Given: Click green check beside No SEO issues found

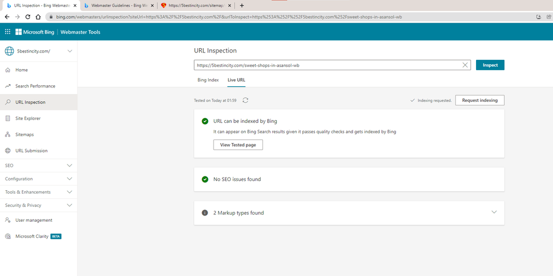Looking at the screenshot, I should tap(205, 179).
